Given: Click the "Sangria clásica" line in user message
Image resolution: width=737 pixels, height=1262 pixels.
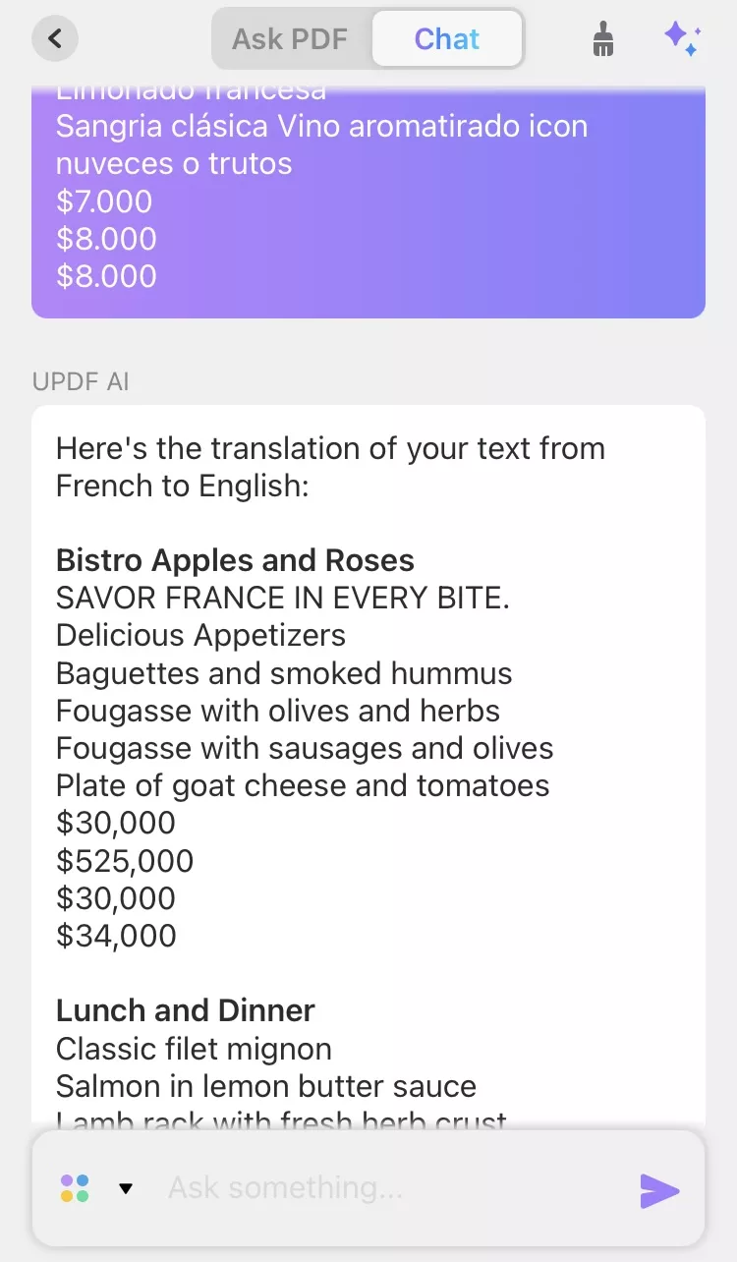Looking at the screenshot, I should click(321, 127).
